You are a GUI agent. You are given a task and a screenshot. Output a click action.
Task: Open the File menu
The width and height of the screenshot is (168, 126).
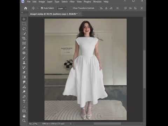point(29,2)
